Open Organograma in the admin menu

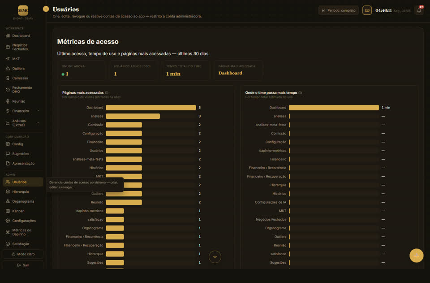pyautogui.click(x=23, y=201)
